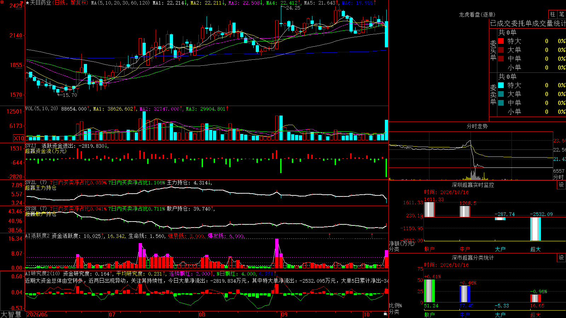Click the 委卖单 vertical section label

coord(493,94)
